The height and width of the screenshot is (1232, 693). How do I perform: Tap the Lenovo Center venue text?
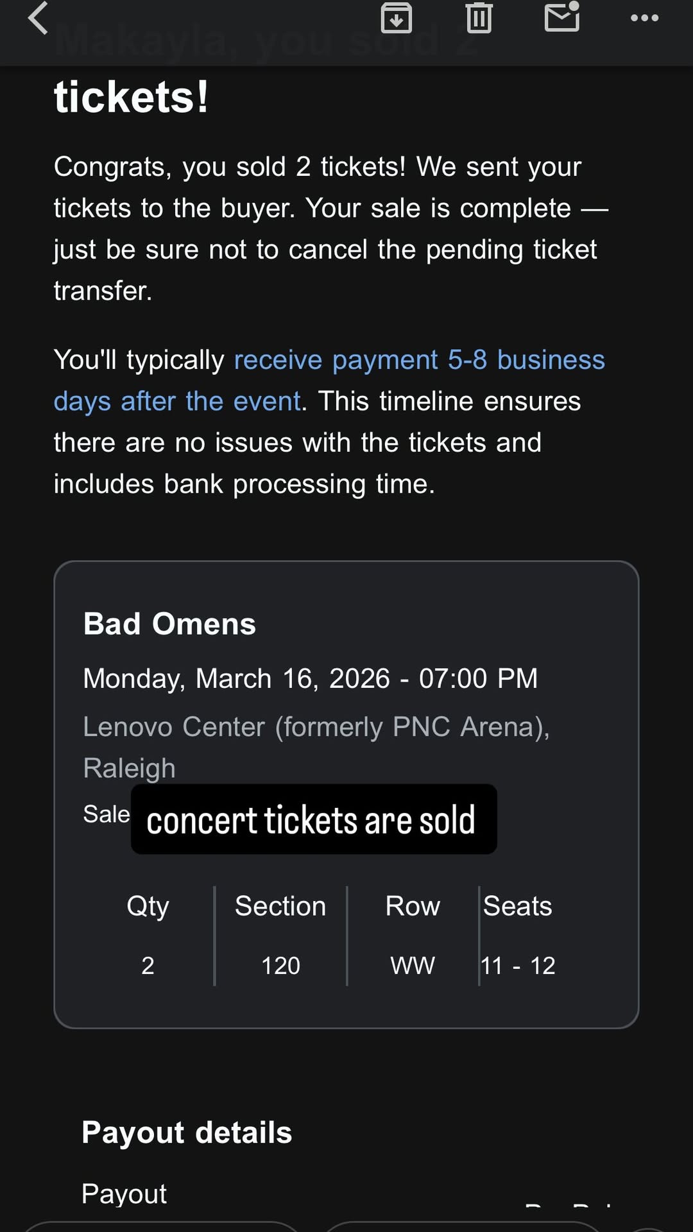pos(316,727)
